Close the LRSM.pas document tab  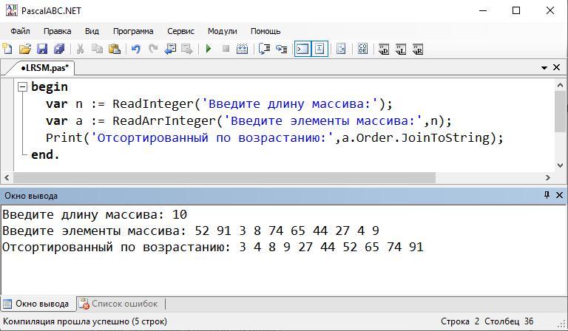click(x=556, y=67)
